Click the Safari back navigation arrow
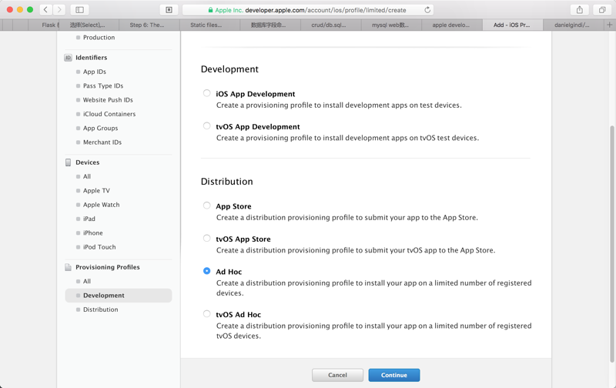This screenshot has width=616, height=388. pos(46,10)
